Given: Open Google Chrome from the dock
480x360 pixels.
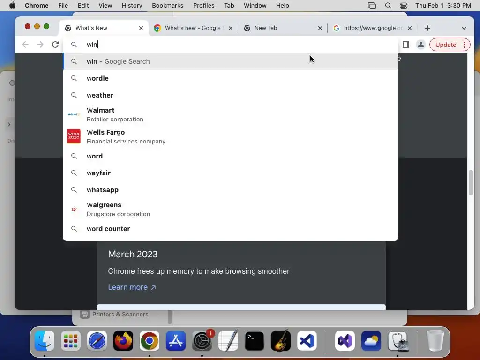Looking at the screenshot, I should click(x=150, y=341).
